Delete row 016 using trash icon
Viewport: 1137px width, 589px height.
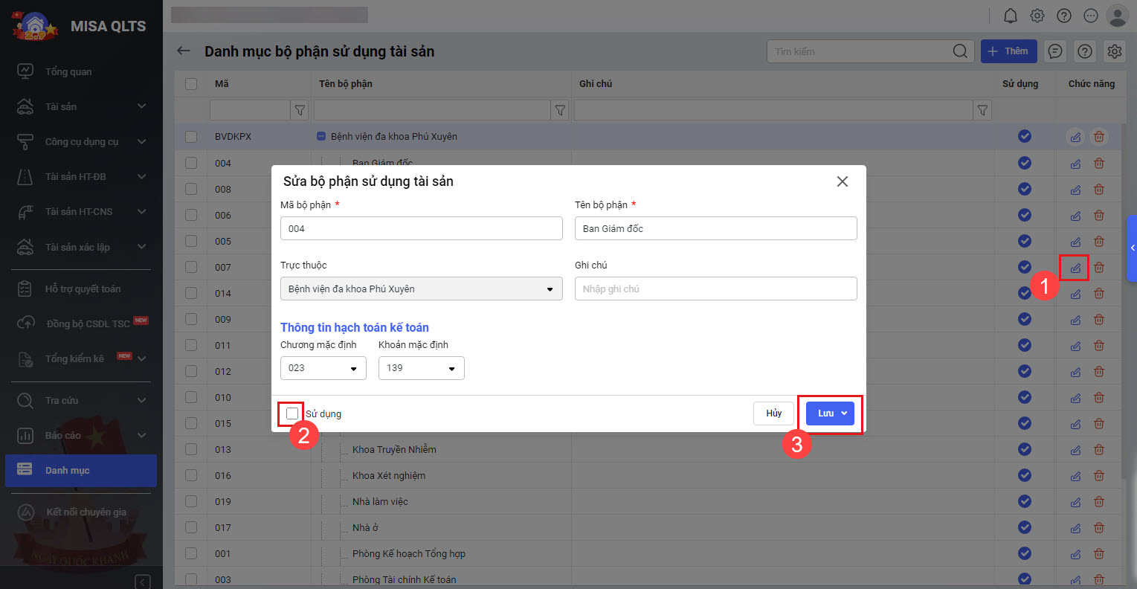(1099, 476)
